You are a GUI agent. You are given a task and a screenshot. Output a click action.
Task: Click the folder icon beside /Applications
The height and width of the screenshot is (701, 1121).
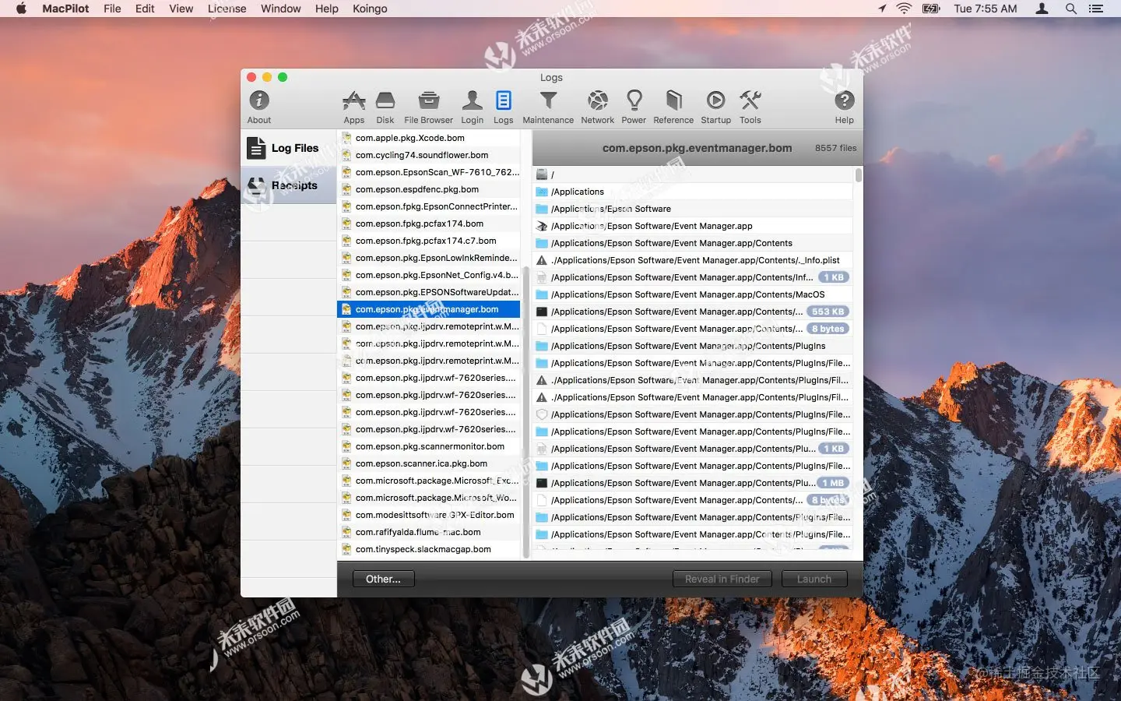pyautogui.click(x=542, y=192)
